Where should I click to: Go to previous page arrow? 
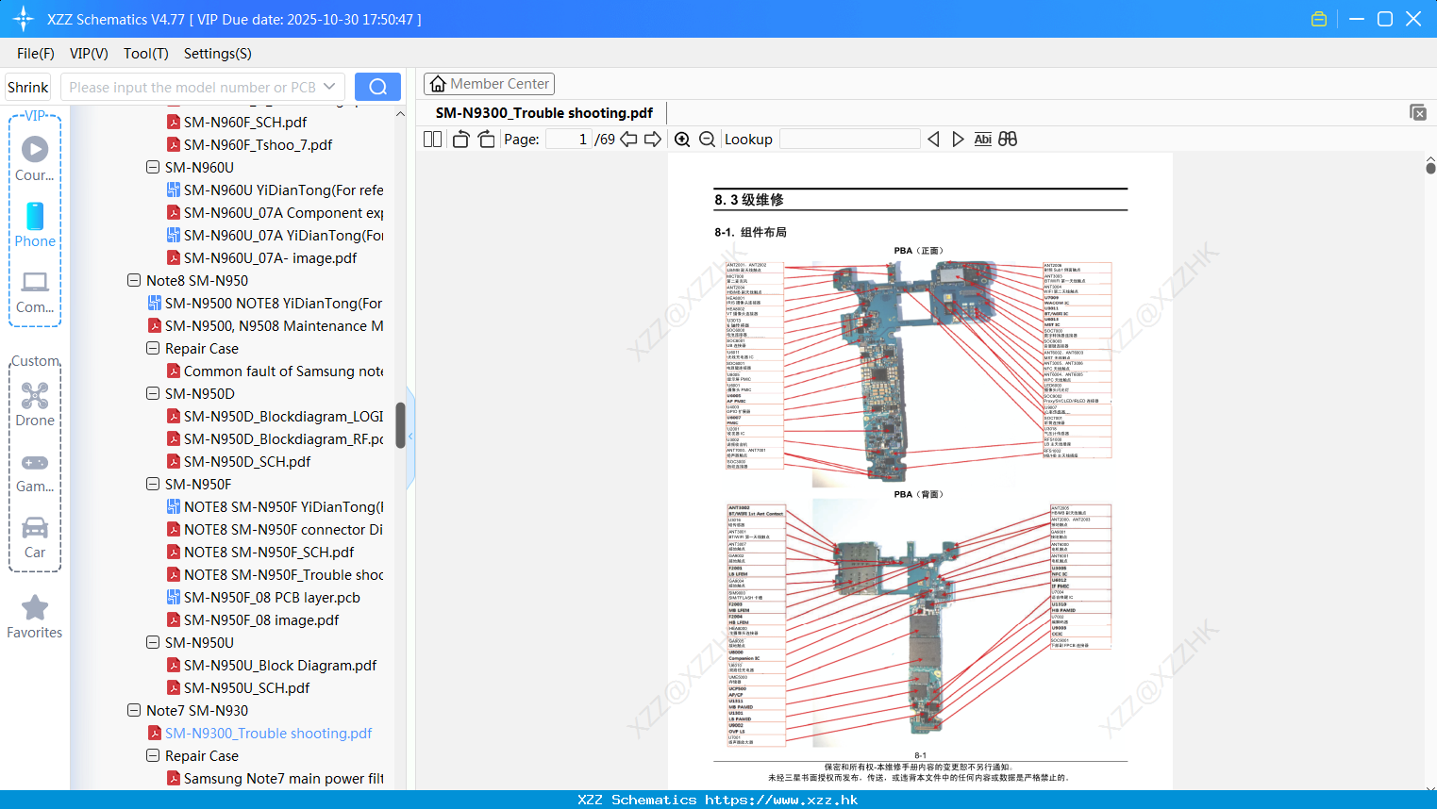[628, 139]
